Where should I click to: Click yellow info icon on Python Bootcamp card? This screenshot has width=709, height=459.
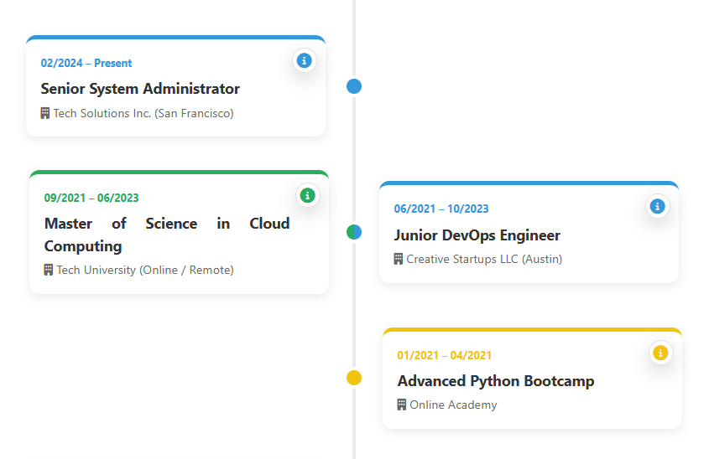[661, 353]
